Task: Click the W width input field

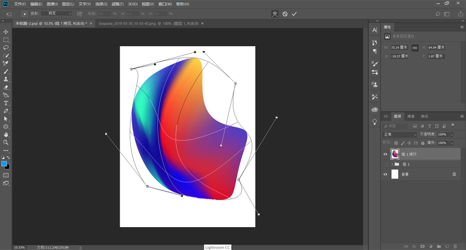Action: coord(399,48)
